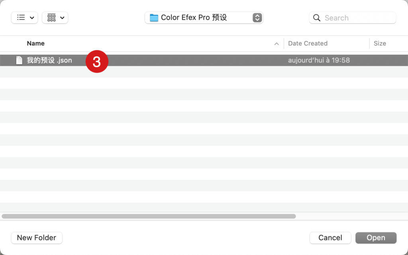This screenshot has height=255, width=408.
Task: Select the 我的预设 .json file row
Action: 204,60
